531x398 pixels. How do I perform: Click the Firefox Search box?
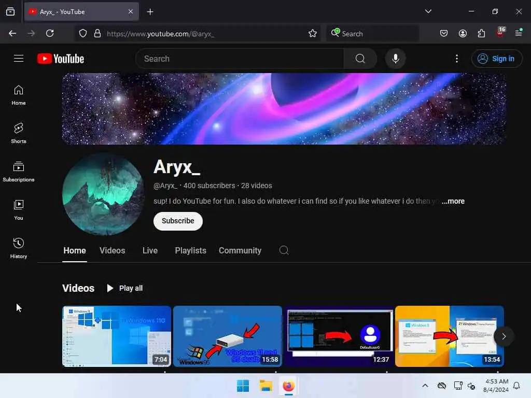[372, 33]
